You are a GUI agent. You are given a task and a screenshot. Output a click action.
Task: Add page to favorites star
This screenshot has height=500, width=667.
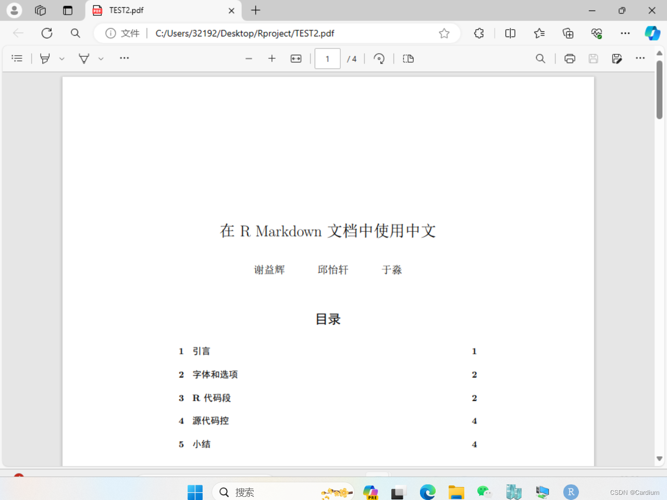click(x=444, y=33)
